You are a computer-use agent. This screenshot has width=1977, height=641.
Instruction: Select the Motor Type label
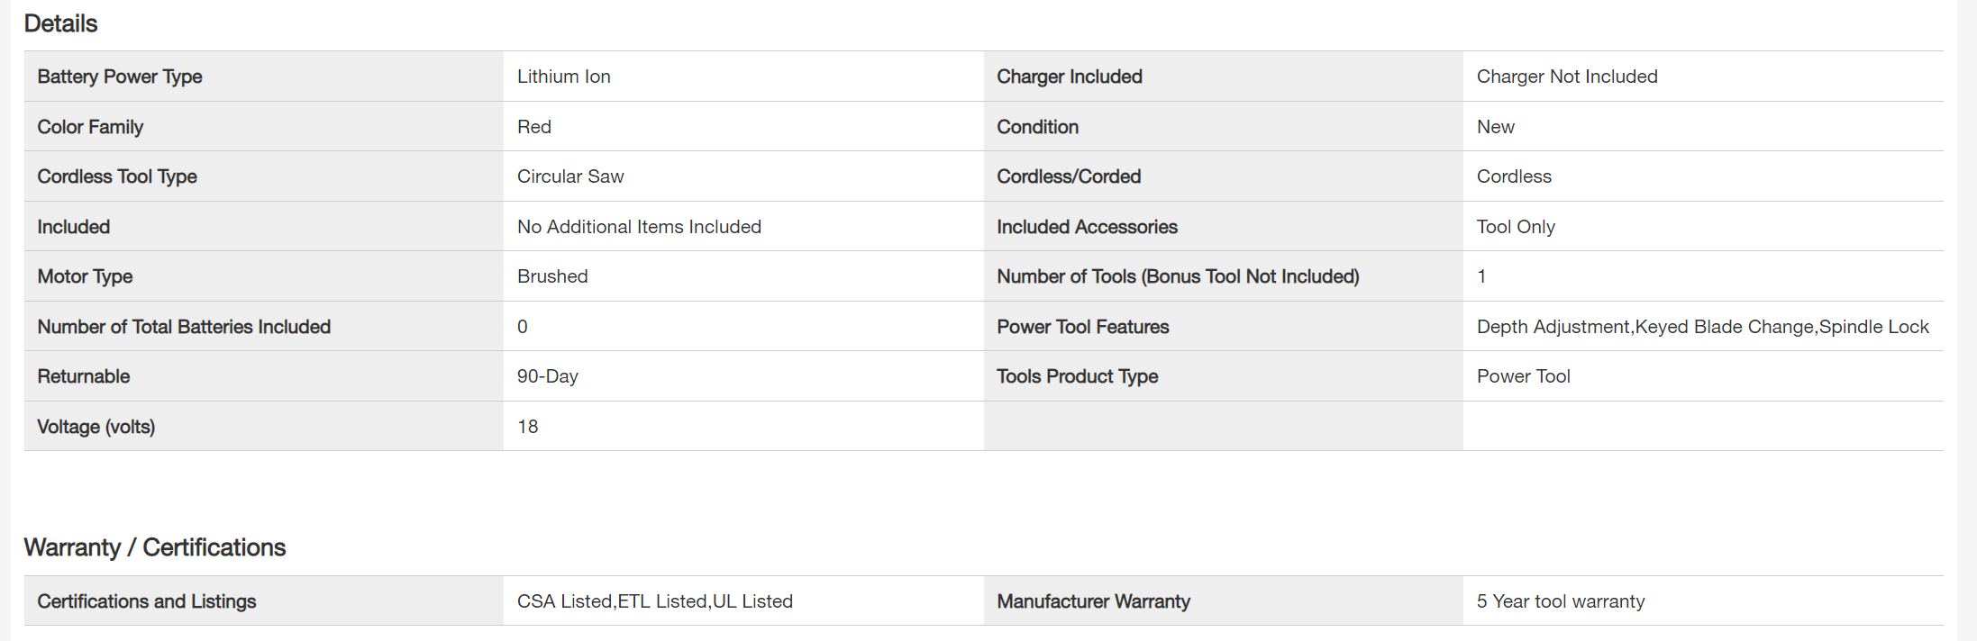[x=85, y=276]
